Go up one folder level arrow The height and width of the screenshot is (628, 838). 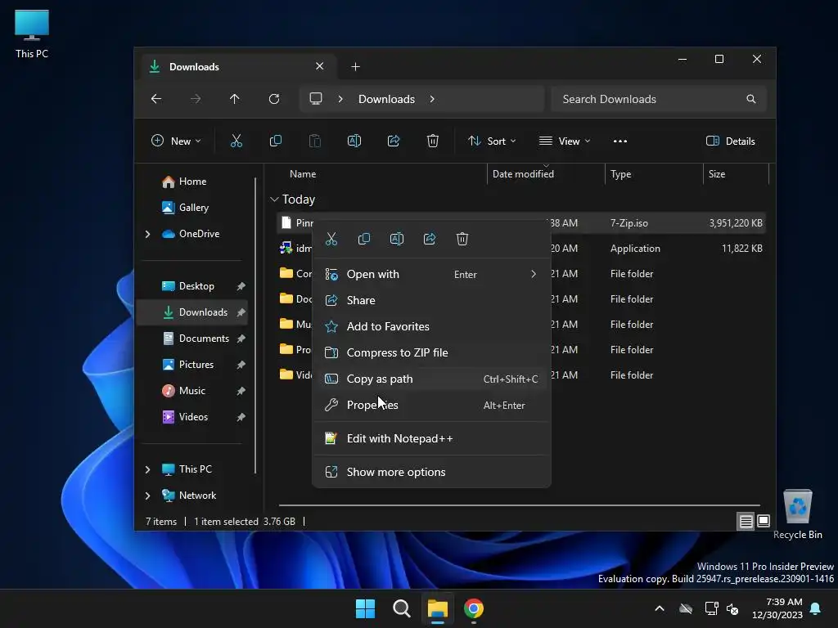click(235, 99)
